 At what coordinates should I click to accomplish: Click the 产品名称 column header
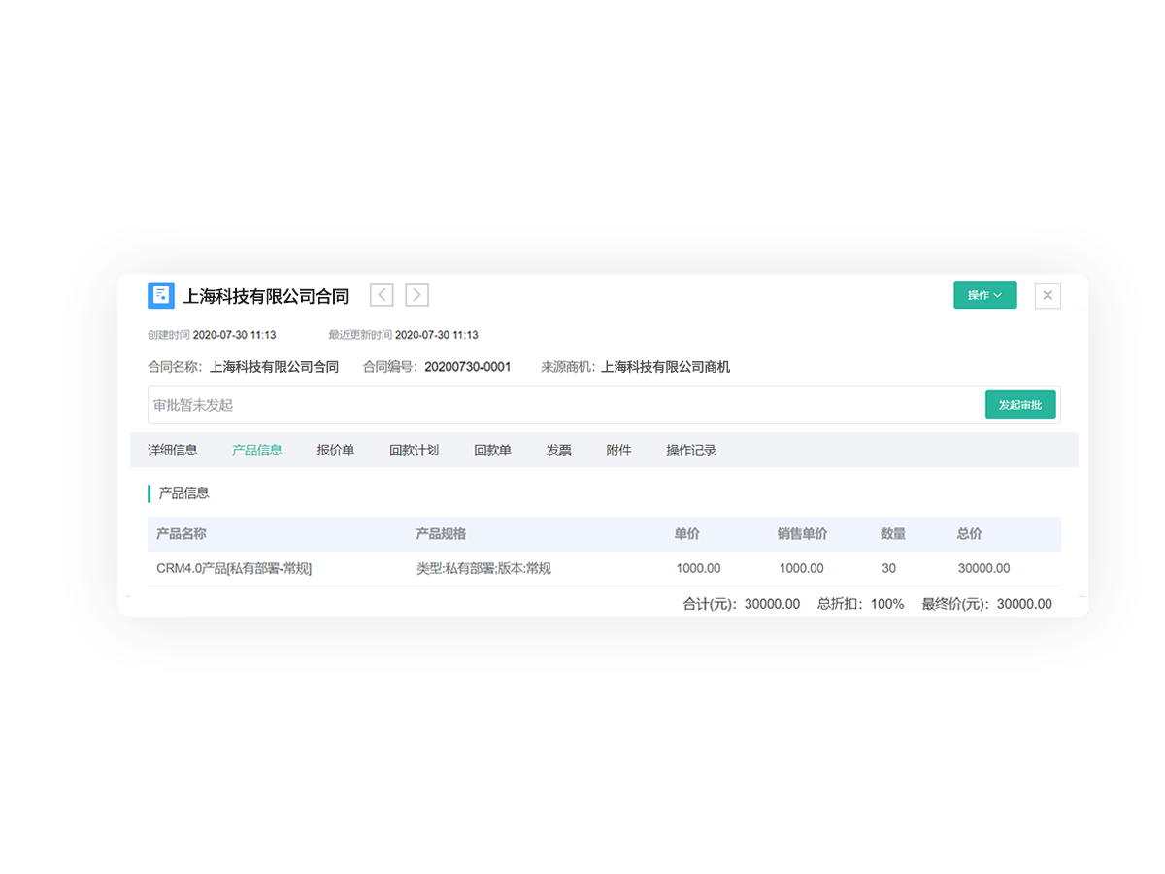182,534
